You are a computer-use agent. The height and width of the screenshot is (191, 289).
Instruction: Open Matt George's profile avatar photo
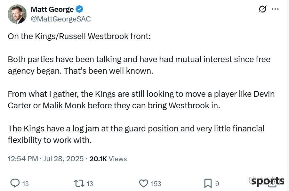pyautogui.click(x=17, y=14)
